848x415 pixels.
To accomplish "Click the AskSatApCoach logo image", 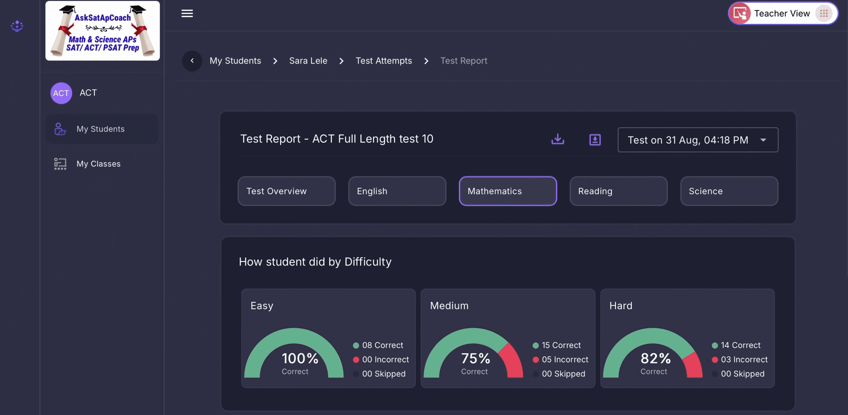I will [102, 31].
